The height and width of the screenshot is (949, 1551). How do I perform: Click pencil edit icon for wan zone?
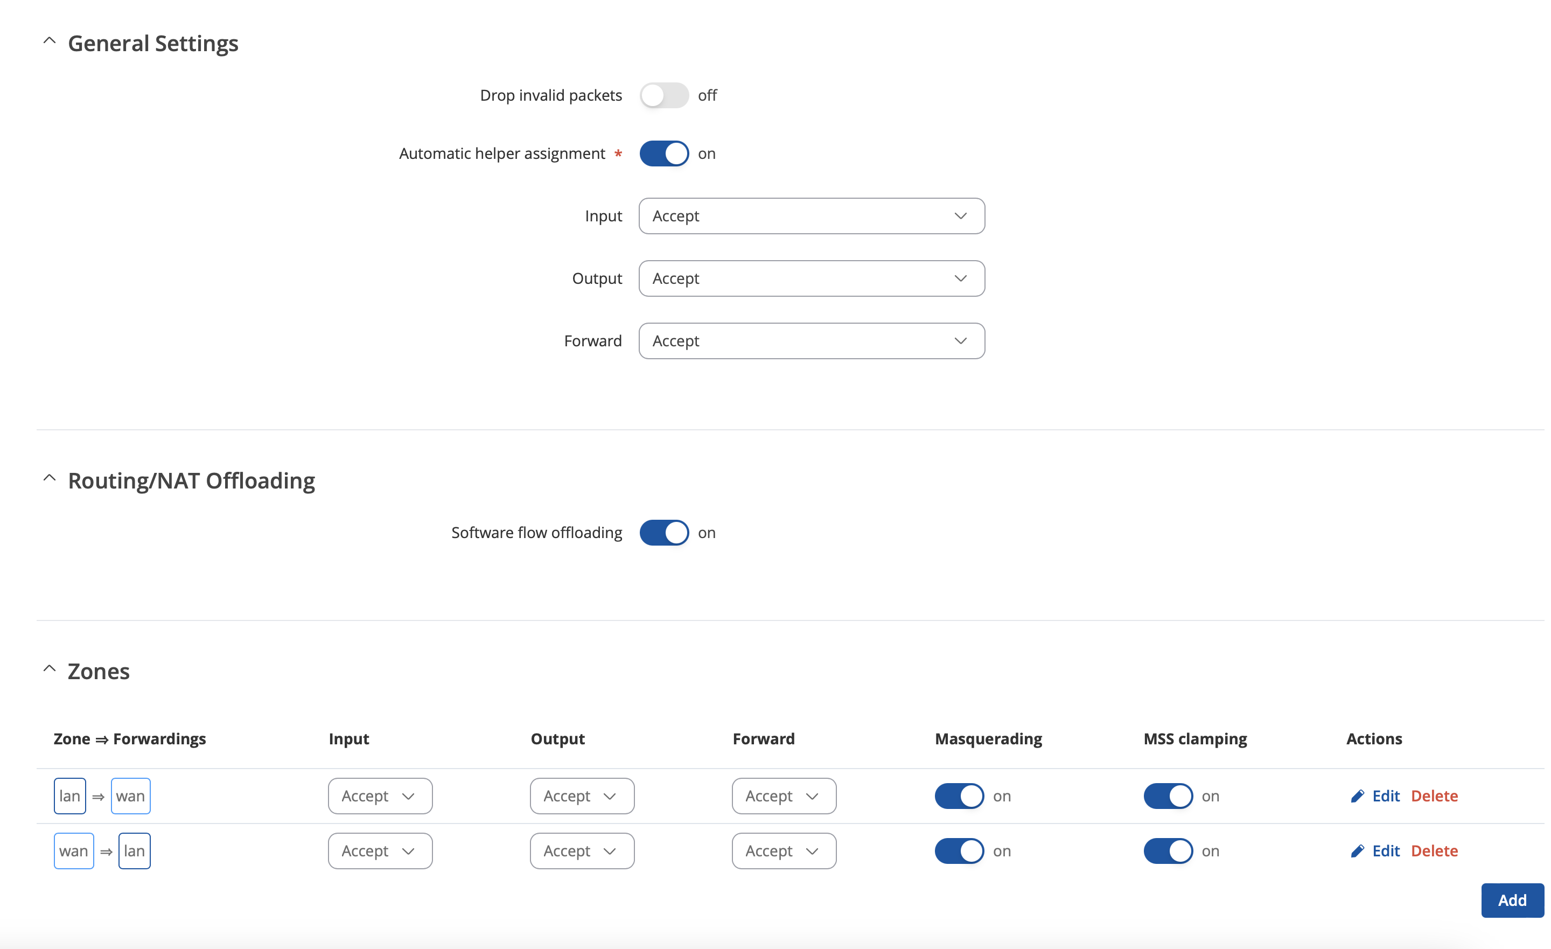pyautogui.click(x=1357, y=851)
